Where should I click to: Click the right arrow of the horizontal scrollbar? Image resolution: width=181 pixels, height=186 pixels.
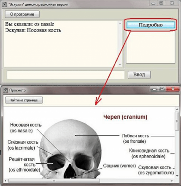172,181
